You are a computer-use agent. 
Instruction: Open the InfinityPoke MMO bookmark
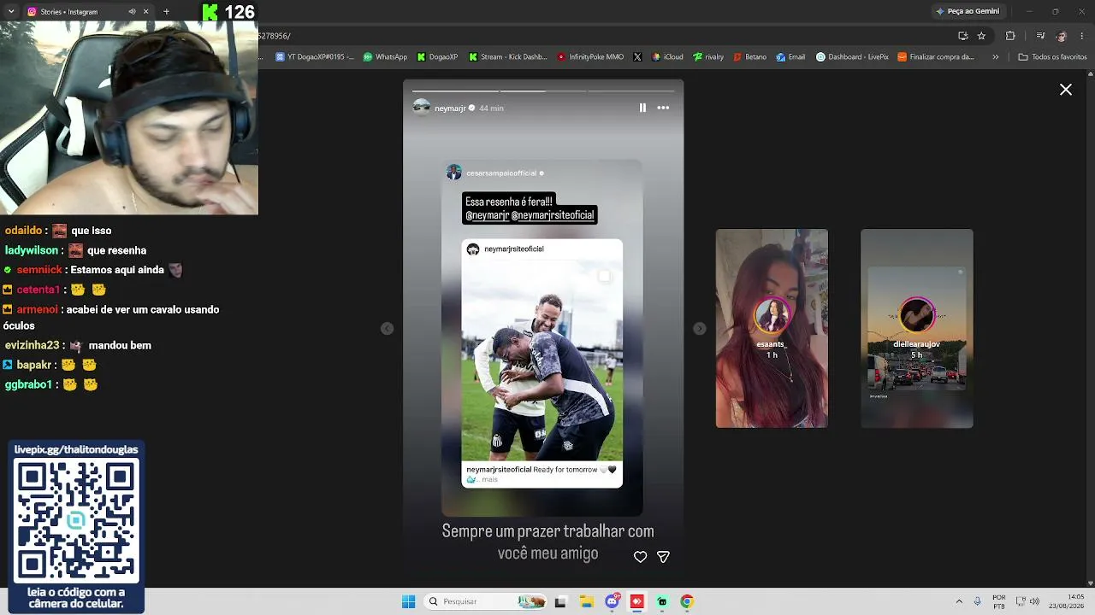click(x=590, y=57)
